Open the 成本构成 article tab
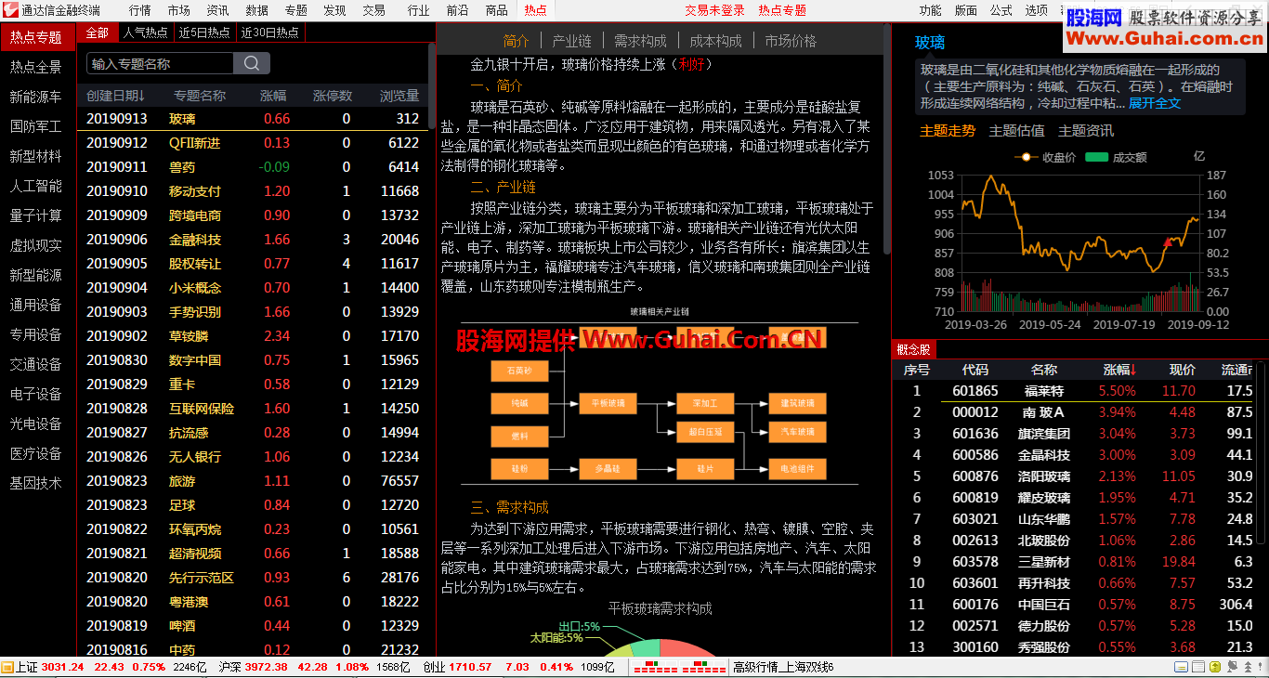This screenshot has height=678, width=1269. pos(715,41)
